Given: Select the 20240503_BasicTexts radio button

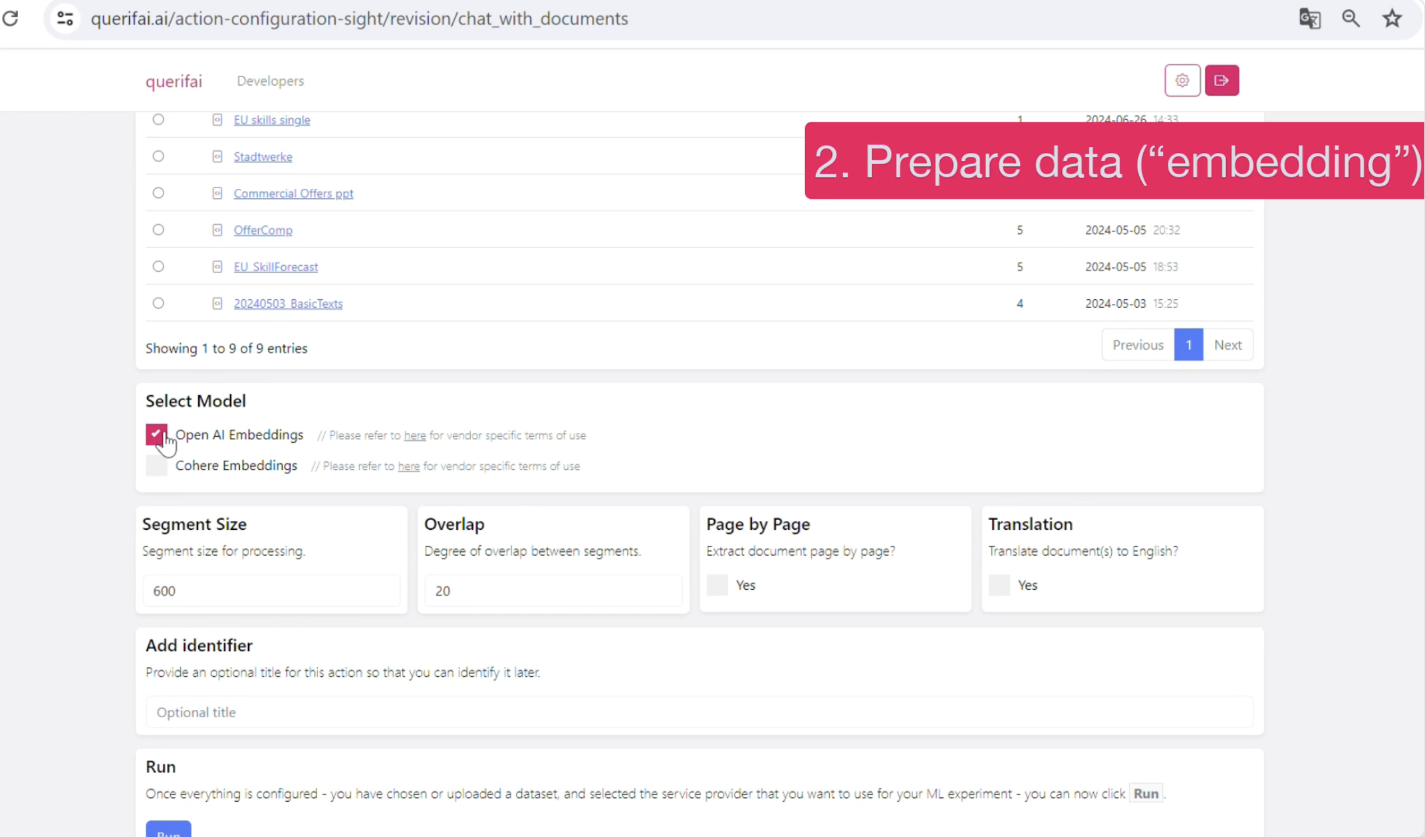Looking at the screenshot, I should click(158, 303).
